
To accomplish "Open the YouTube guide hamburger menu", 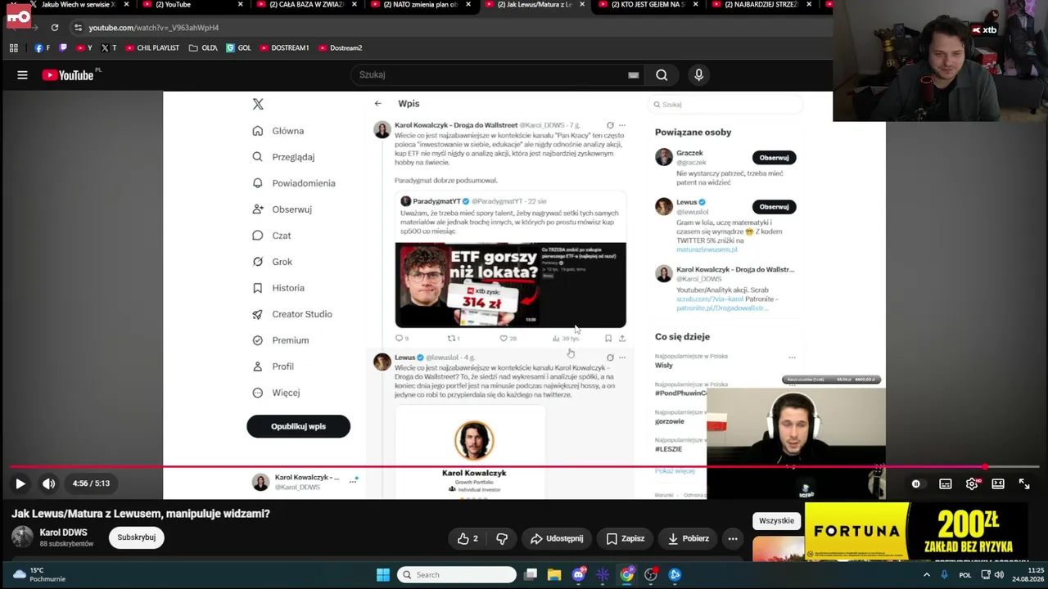I will [22, 75].
